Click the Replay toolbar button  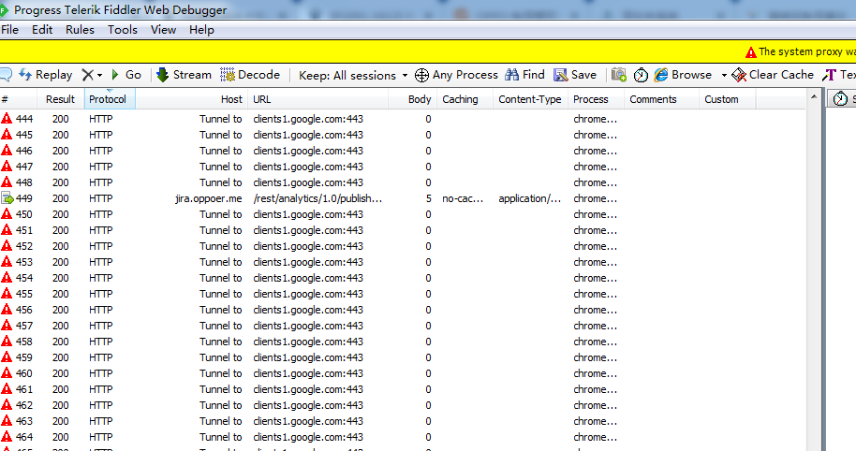(46, 75)
